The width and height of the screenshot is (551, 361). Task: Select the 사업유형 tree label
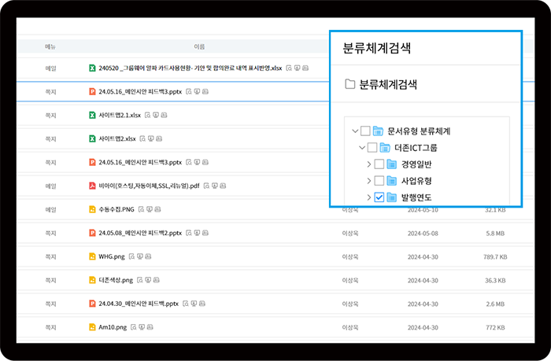click(416, 181)
